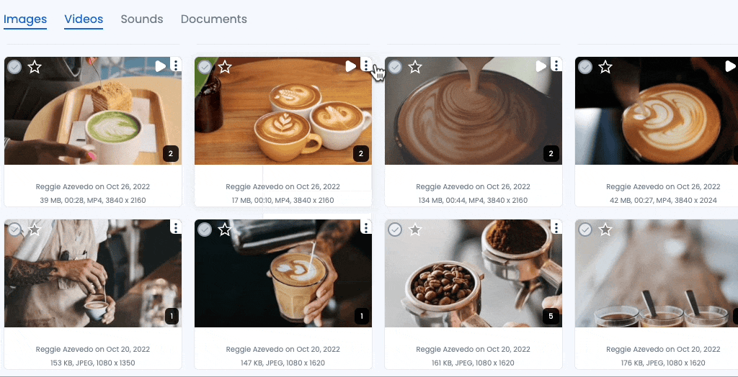Click text "39 MB, 00:28, MP4, 3840 x 2160"

pos(93,200)
